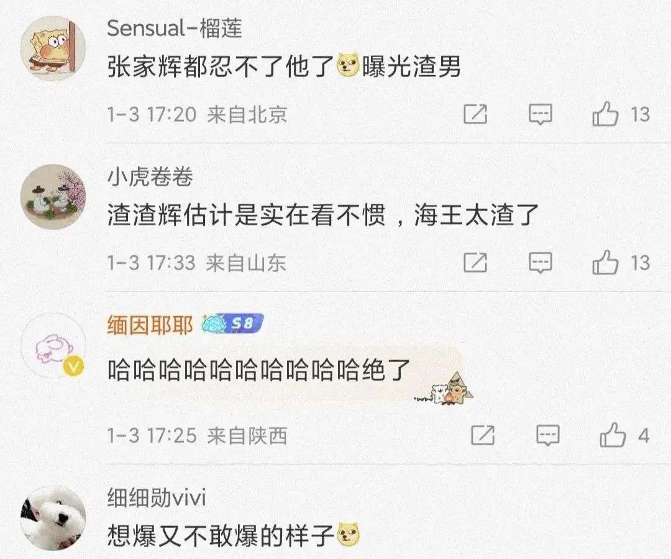
Task: Like the comment by Sensual-榴莲
Action: [605, 114]
